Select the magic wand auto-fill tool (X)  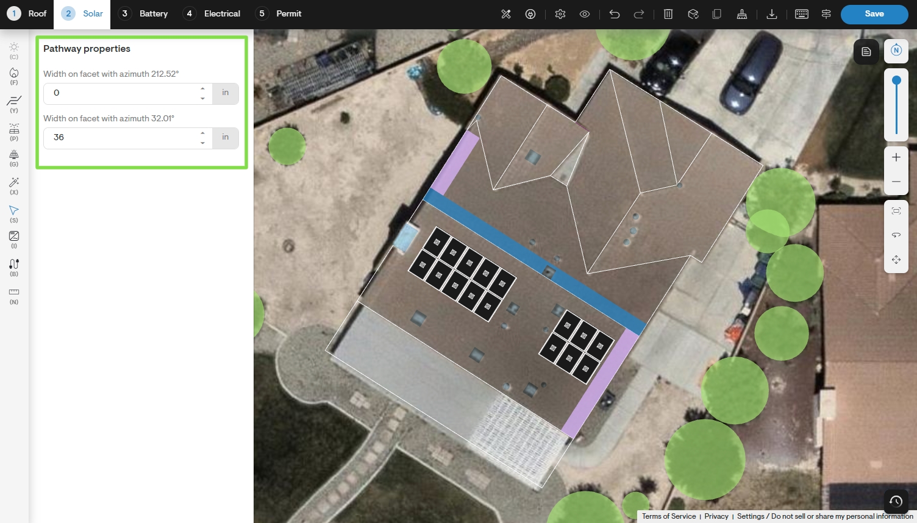pyautogui.click(x=14, y=186)
